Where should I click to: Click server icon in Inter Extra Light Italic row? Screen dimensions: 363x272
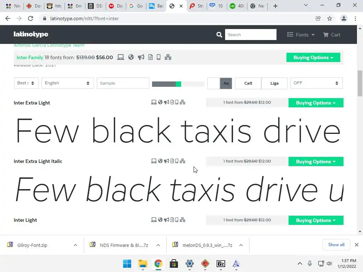pos(183,161)
